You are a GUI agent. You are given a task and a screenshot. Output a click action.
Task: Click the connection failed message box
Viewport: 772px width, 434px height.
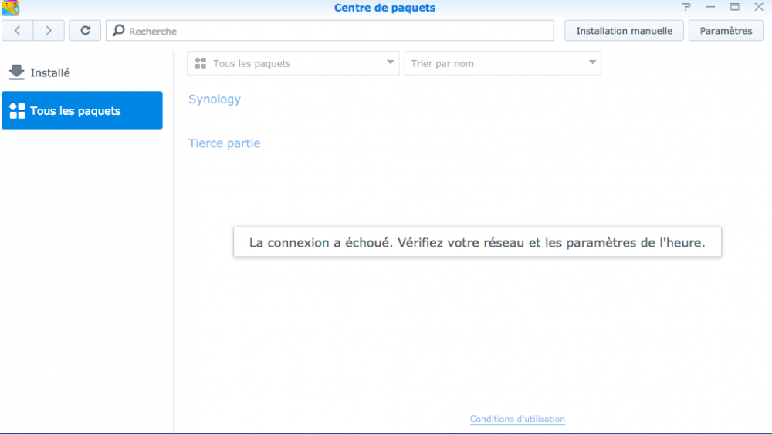click(478, 242)
